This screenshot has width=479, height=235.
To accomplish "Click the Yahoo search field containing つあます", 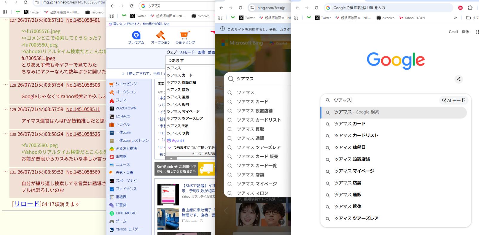I will point(191,60).
